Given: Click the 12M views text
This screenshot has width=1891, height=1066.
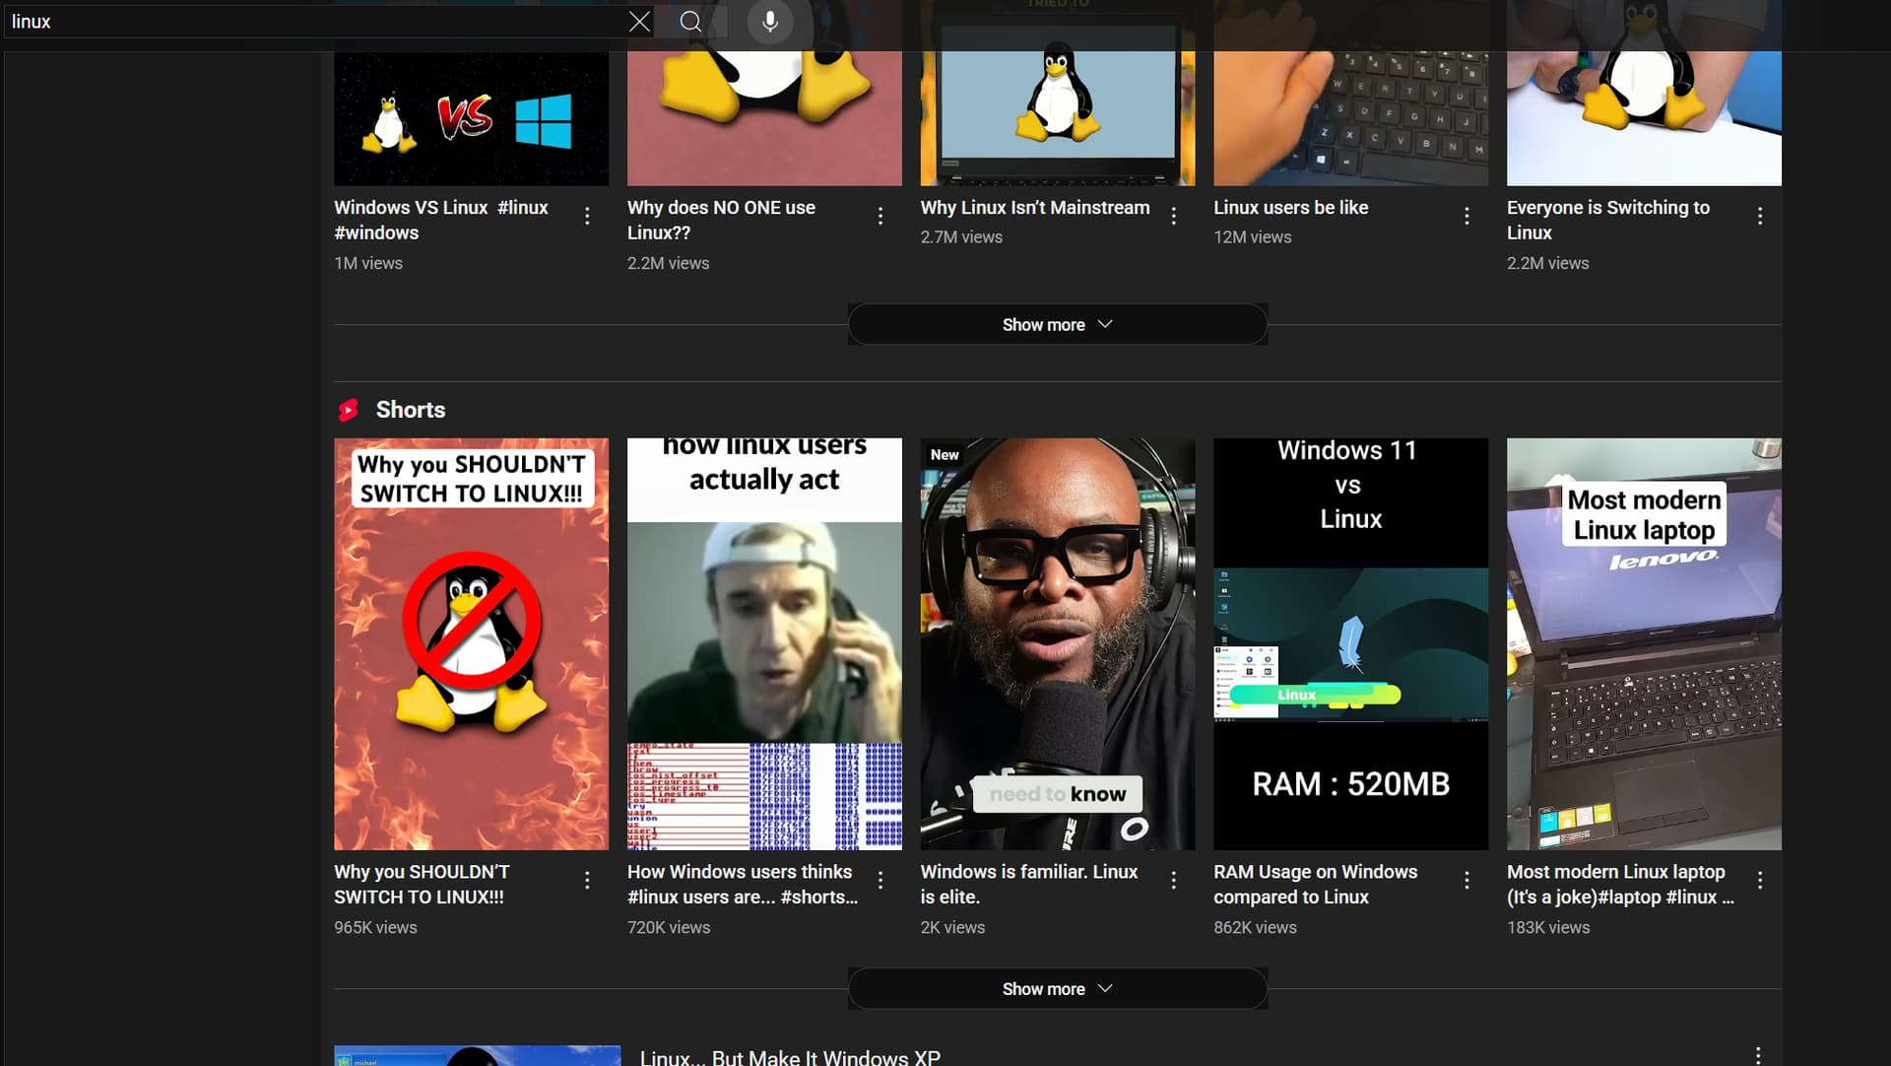Looking at the screenshot, I should tap(1252, 237).
